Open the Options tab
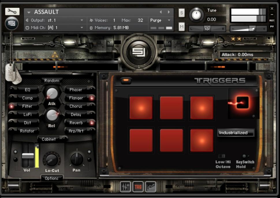The image size is (280, 198). point(52,178)
